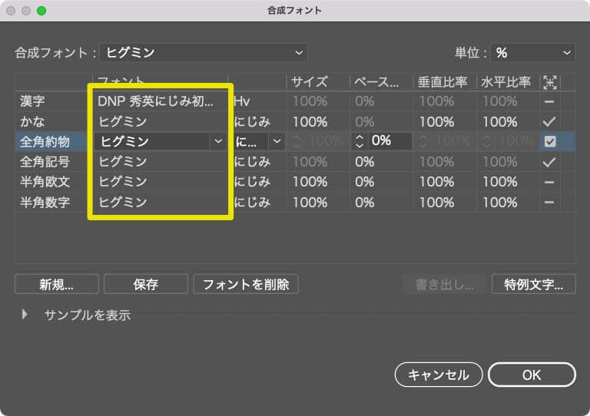Open the 単位 unit dropdown

point(533,53)
